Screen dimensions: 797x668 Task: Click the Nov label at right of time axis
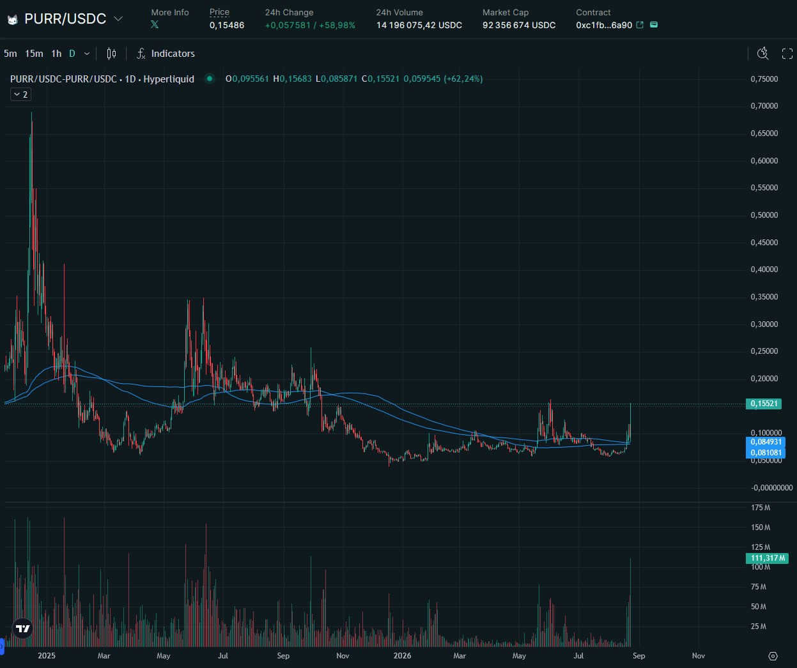(699, 656)
